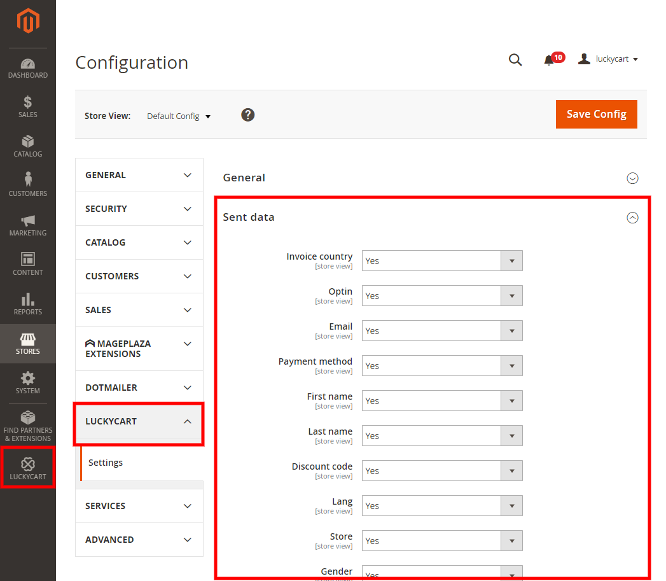Viewport: 666px width, 581px height.
Task: Select Settings under LuckyCart
Action: (x=106, y=463)
